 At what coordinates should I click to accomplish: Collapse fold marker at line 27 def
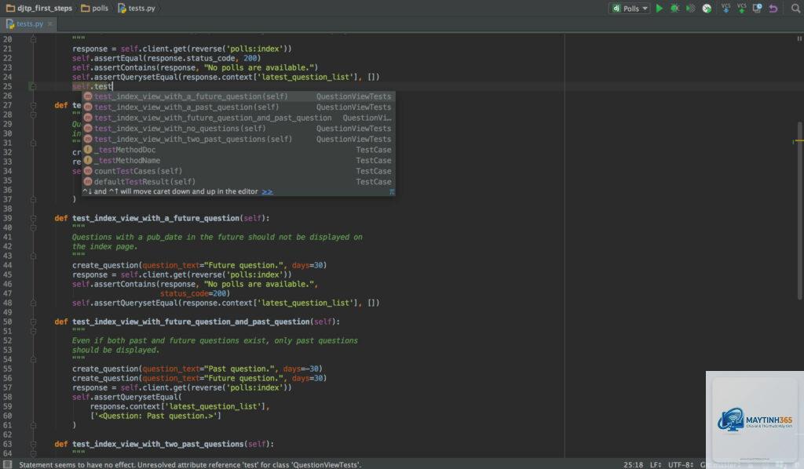pos(33,105)
